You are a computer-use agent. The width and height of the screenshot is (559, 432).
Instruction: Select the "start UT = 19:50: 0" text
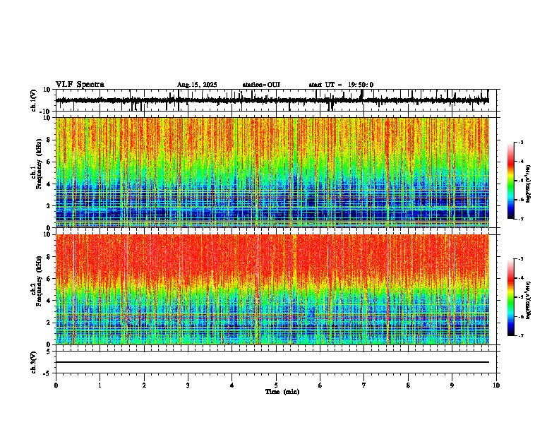[341, 85]
